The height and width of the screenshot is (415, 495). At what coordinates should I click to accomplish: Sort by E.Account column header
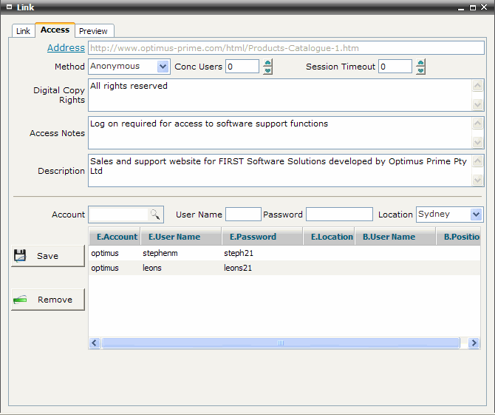click(117, 237)
